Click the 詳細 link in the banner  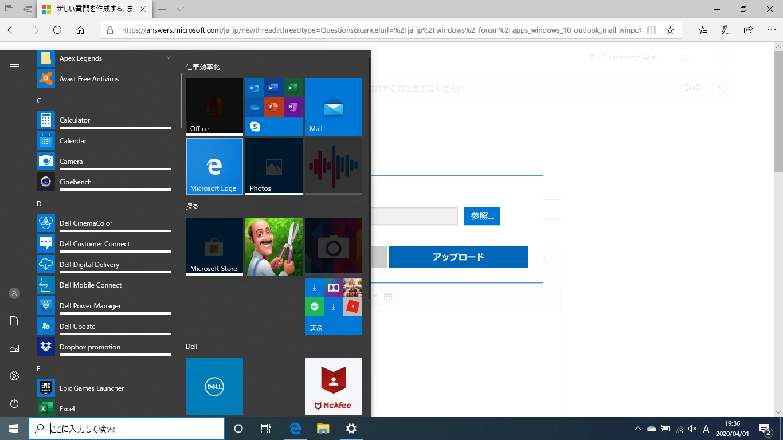pos(692,88)
